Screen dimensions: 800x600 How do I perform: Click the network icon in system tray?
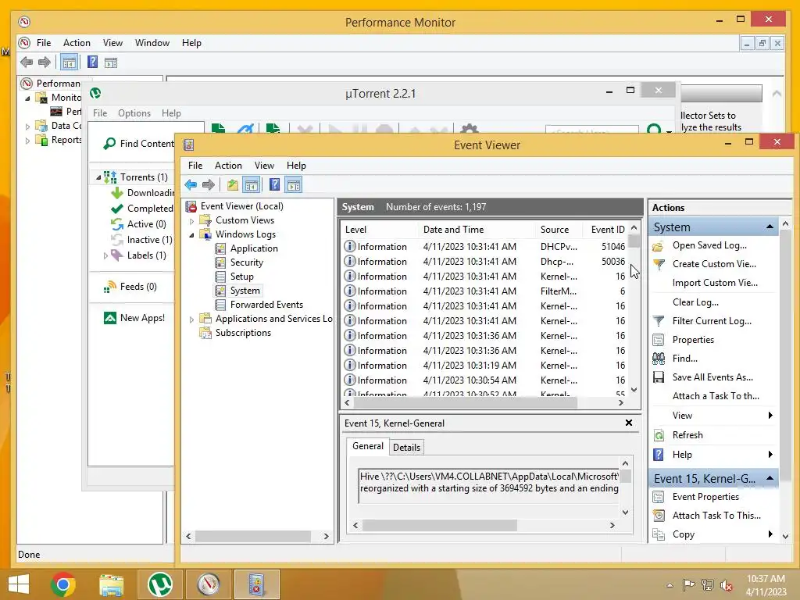pyautogui.click(x=707, y=585)
